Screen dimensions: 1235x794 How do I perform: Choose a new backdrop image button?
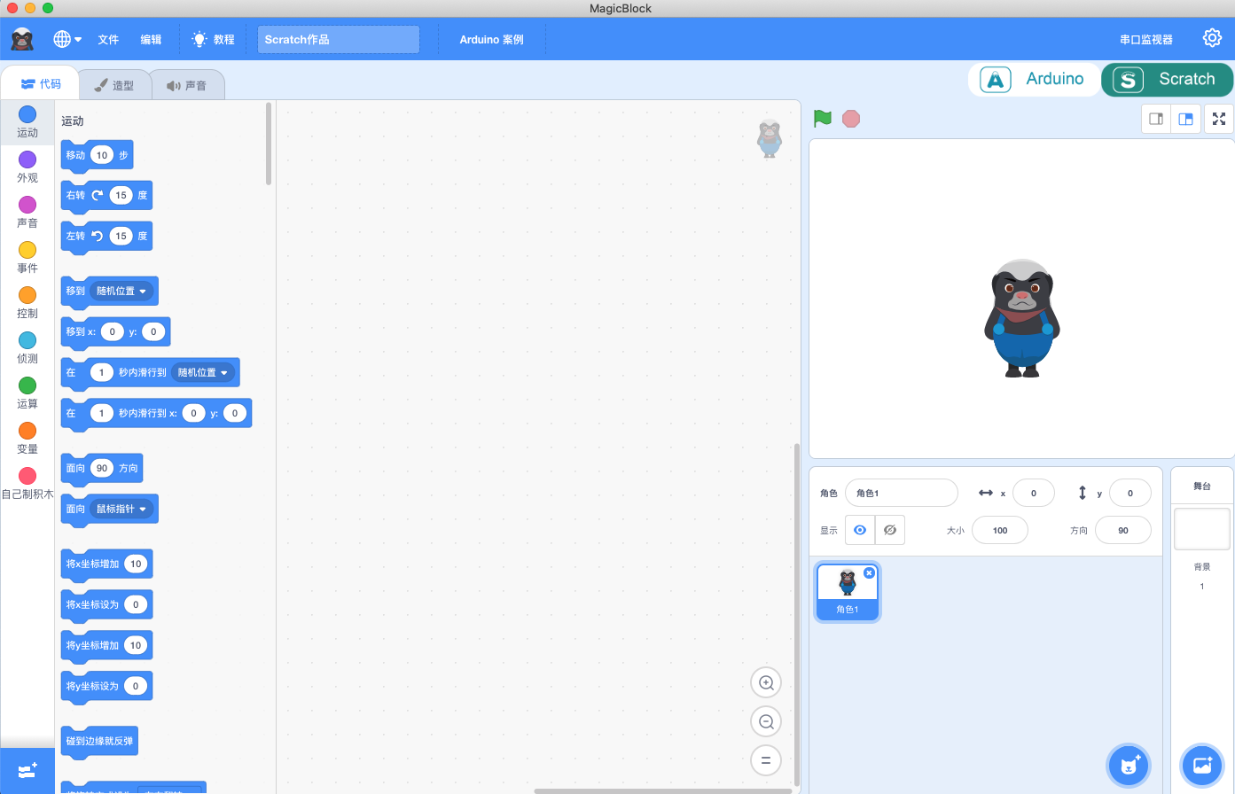coord(1202,765)
